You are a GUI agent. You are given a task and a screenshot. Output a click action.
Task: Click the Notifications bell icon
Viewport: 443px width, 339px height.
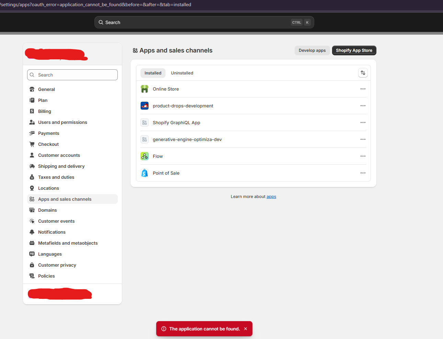pyautogui.click(x=32, y=232)
